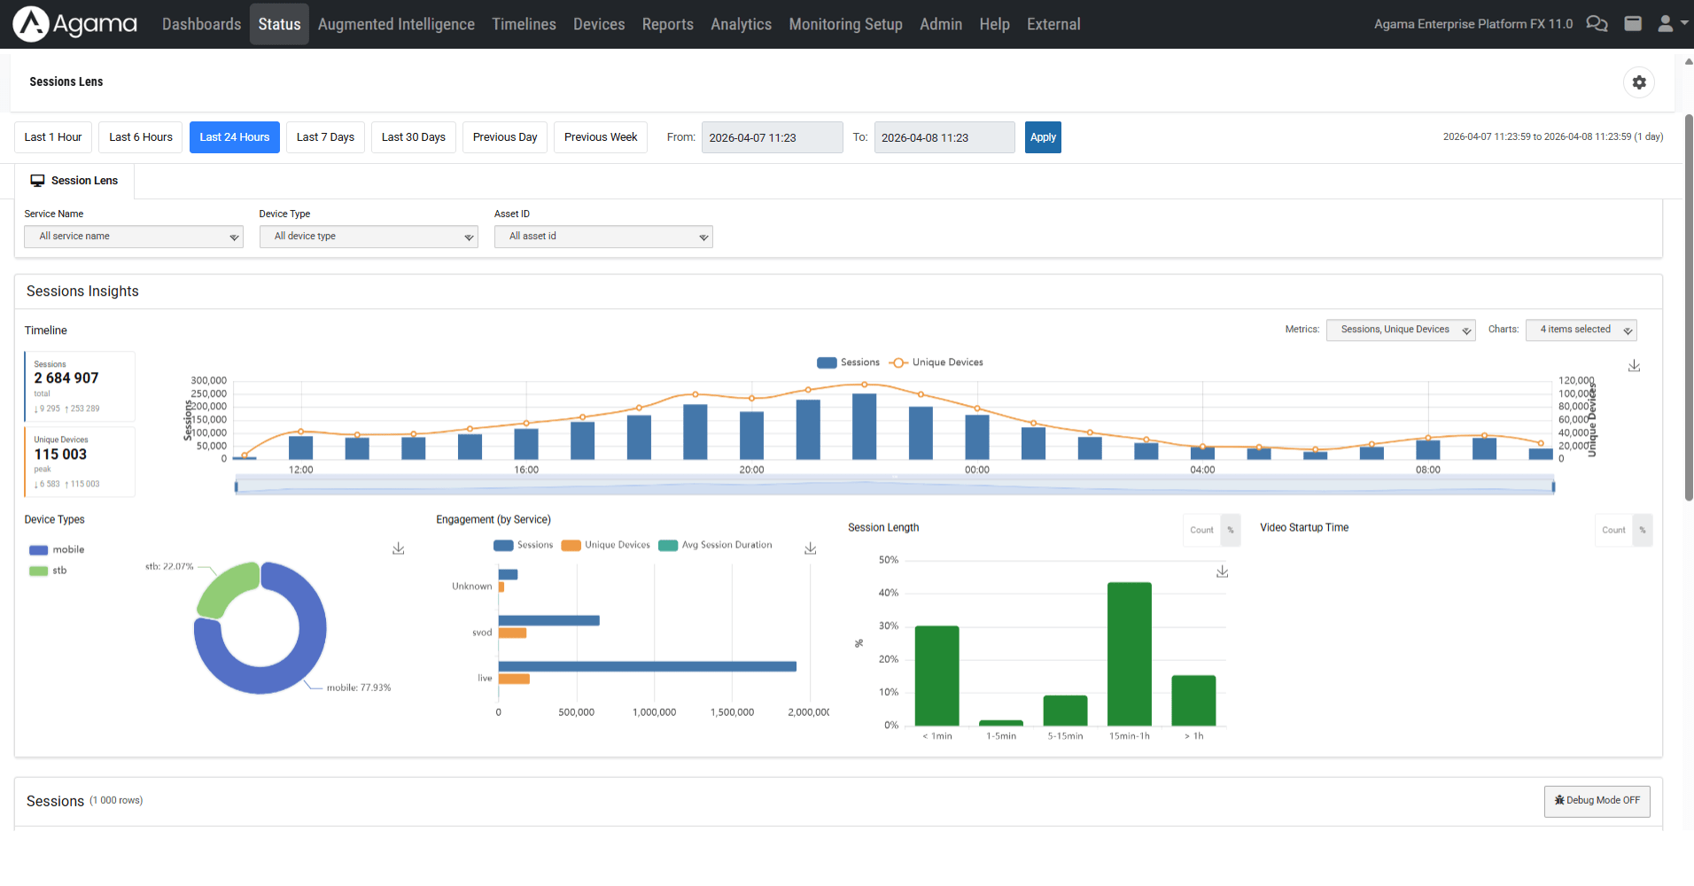This screenshot has height=886, width=1694.
Task: Expand the Service Name dropdown
Action: 134,237
